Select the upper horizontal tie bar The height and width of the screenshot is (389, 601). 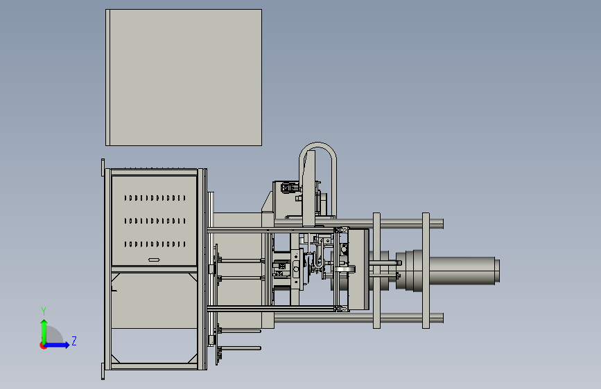point(359,223)
